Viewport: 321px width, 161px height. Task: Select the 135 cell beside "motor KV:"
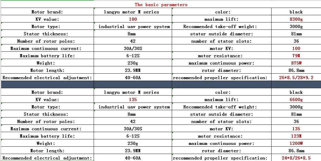pos(296,129)
